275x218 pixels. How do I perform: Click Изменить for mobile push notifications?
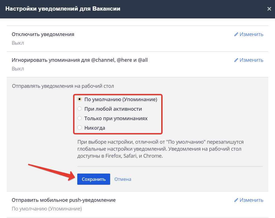pyautogui.click(x=251, y=200)
